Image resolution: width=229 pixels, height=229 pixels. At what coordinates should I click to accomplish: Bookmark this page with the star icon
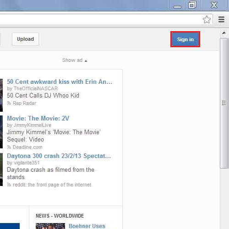(207, 20)
